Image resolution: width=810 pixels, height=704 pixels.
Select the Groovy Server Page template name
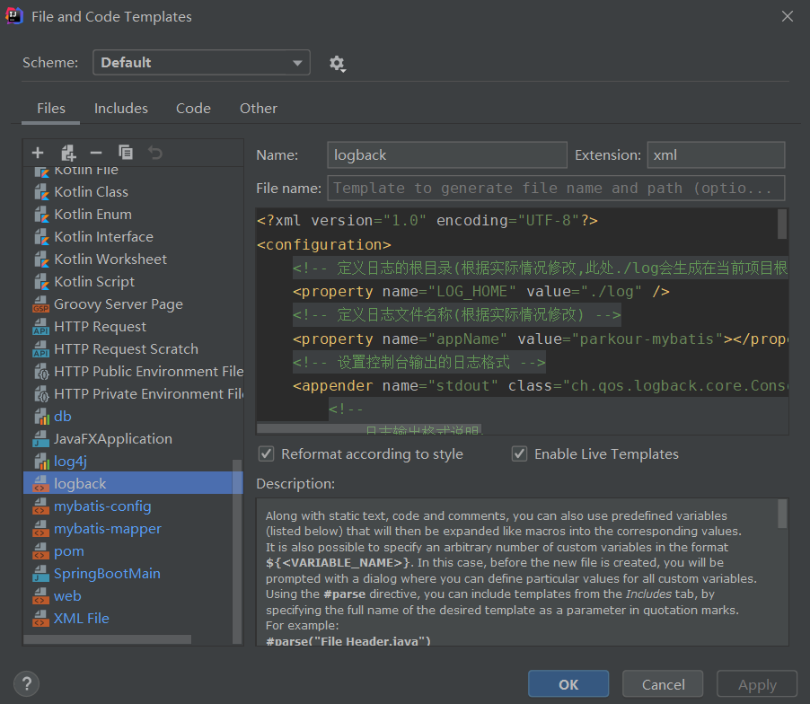pos(118,304)
